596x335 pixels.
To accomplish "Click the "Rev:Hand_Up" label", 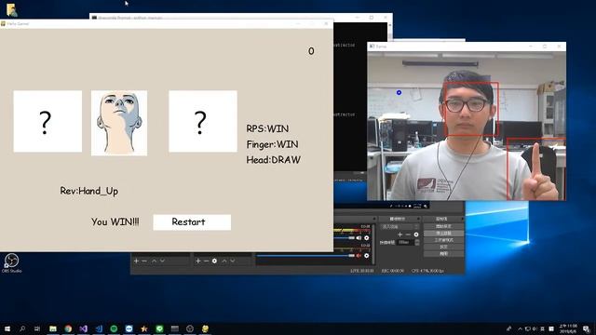I will coord(89,191).
